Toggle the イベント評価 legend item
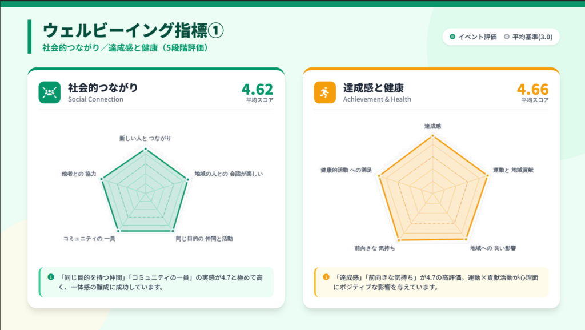This screenshot has width=585, height=330. 473,37
